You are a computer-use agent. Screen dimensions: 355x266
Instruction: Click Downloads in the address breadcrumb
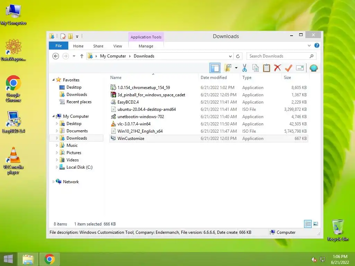point(144,56)
